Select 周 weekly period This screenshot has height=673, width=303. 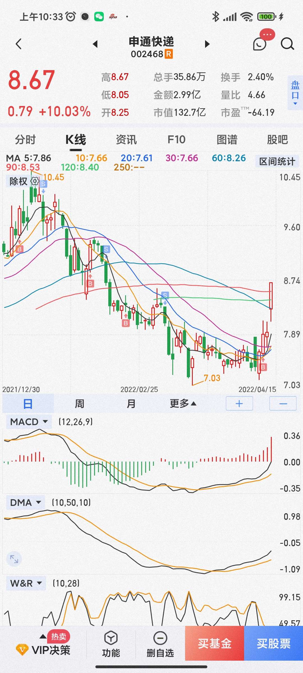click(79, 404)
